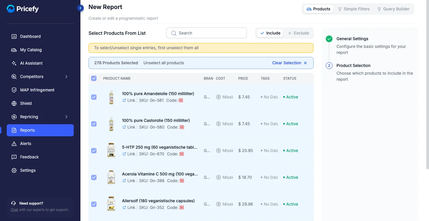This screenshot has width=429, height=221.
Task: Click the page vertical scrollbar
Action: coord(427,84)
